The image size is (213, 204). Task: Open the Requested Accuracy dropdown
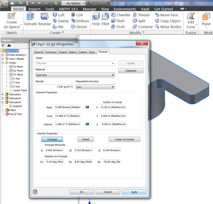tap(95, 87)
